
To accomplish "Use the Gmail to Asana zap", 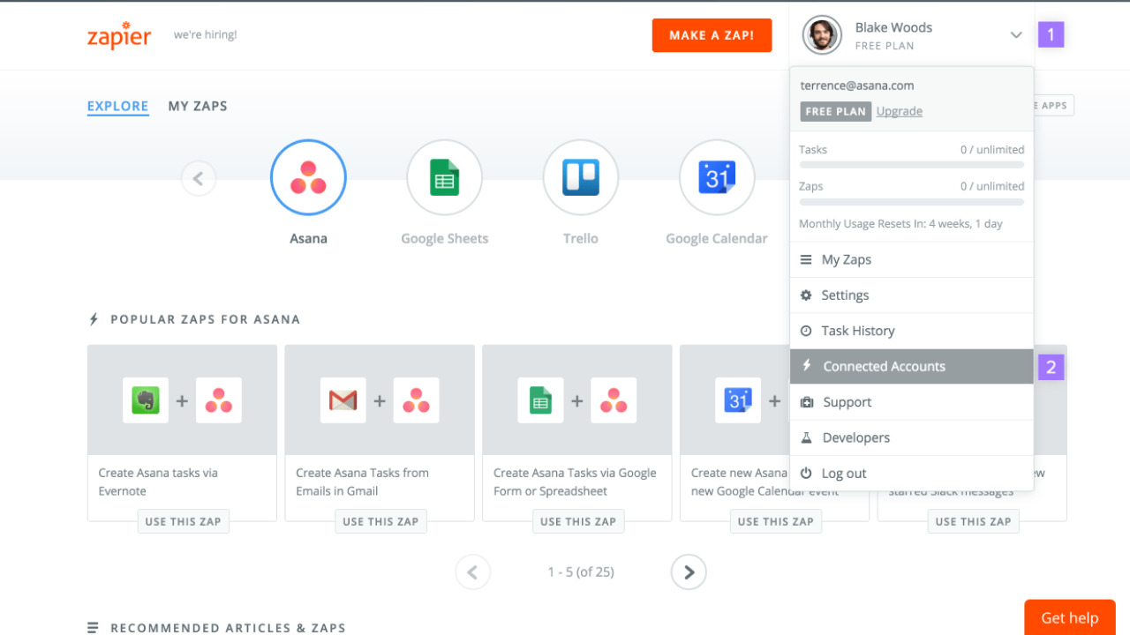I will coord(380,521).
